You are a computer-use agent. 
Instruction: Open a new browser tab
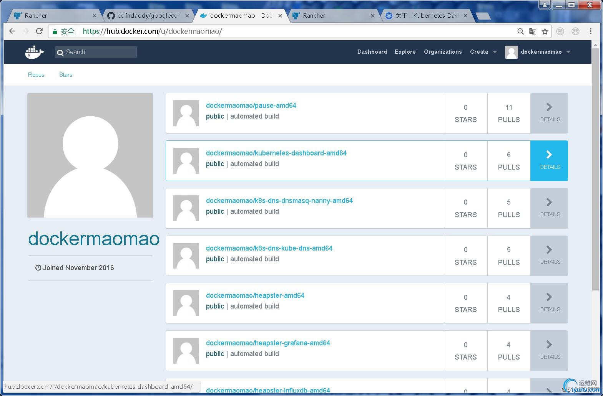click(x=483, y=16)
